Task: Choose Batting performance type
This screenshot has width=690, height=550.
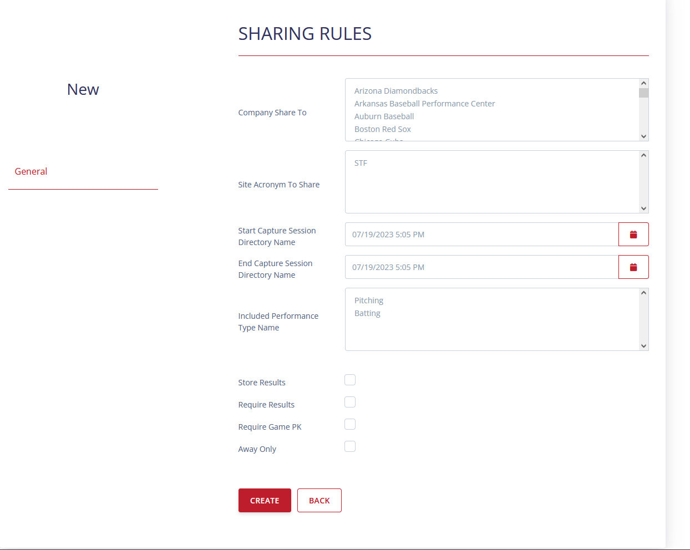Action: point(367,313)
